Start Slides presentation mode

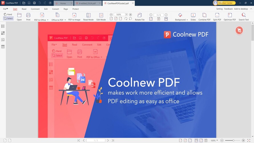click(193, 15)
